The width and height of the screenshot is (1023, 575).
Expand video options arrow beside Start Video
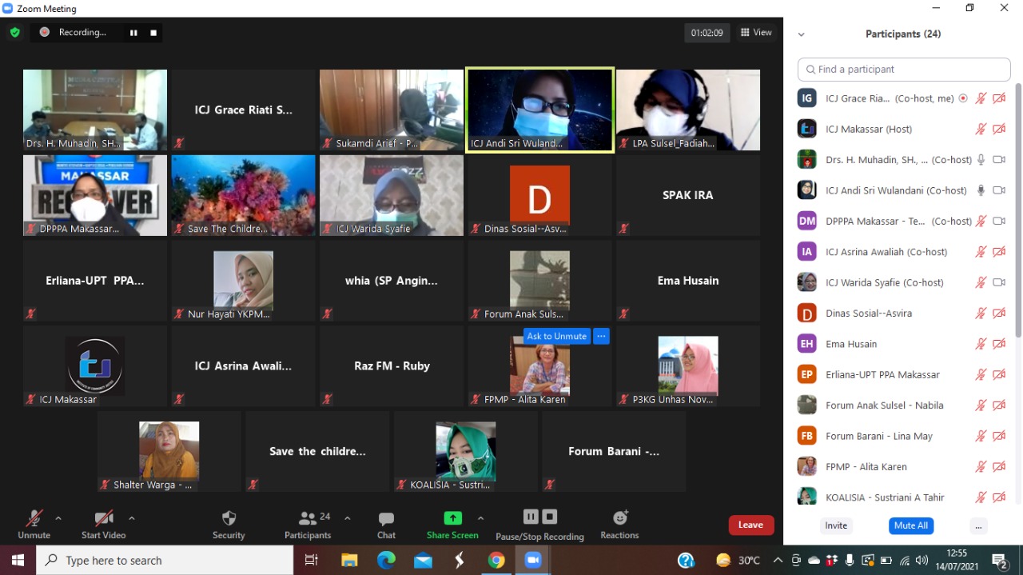(132, 518)
